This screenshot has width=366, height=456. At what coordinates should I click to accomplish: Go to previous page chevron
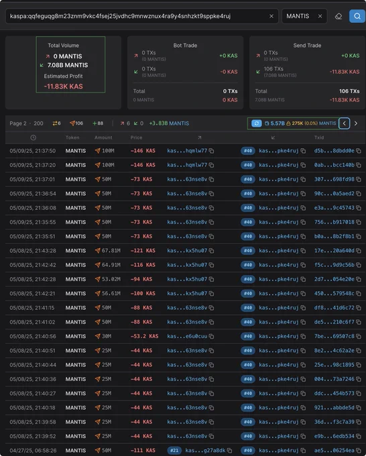click(x=344, y=123)
